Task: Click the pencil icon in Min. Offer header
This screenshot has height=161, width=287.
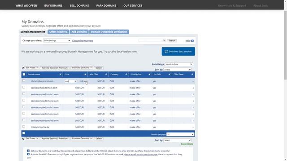Action: click(106, 74)
